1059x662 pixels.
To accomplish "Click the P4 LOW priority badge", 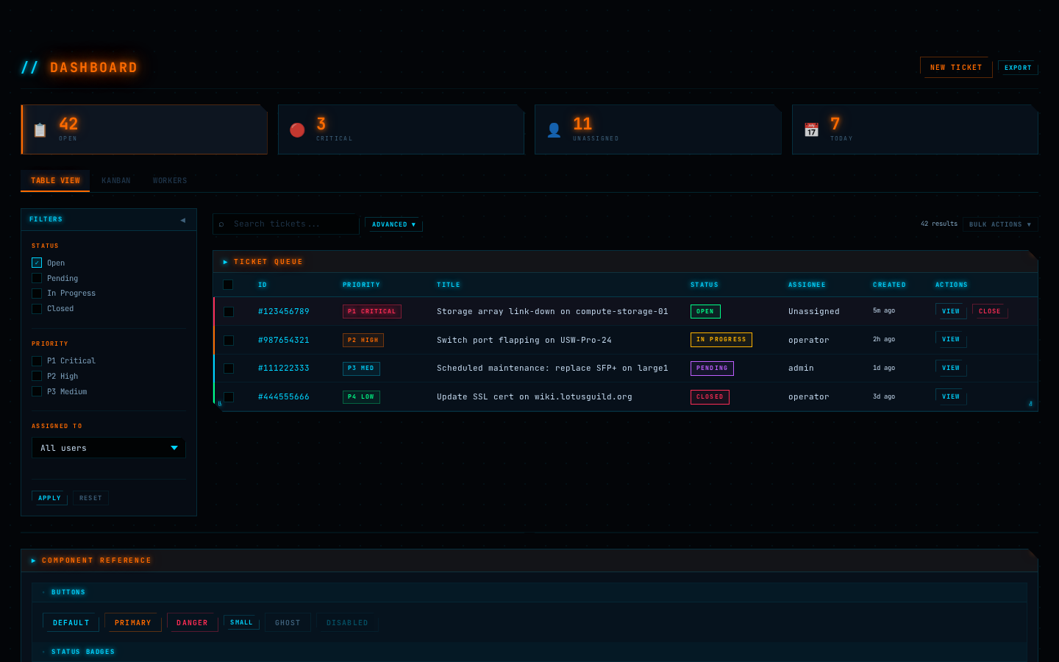I will [361, 397].
